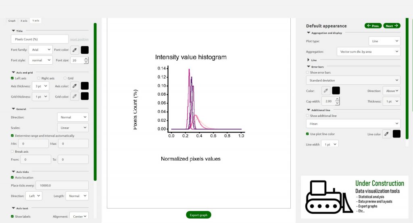Image resolution: width=413 pixels, height=223 pixels.
Task: Click the Export graph button
Action: tap(198, 215)
